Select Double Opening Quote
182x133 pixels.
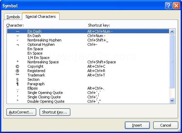point(88,101)
